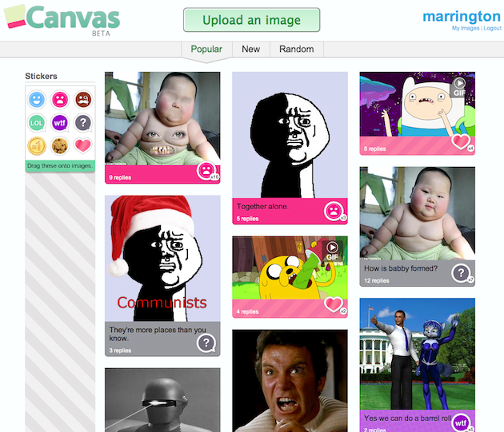
Task: Open the Obama and Krystal barrel roll image
Action: [418, 354]
